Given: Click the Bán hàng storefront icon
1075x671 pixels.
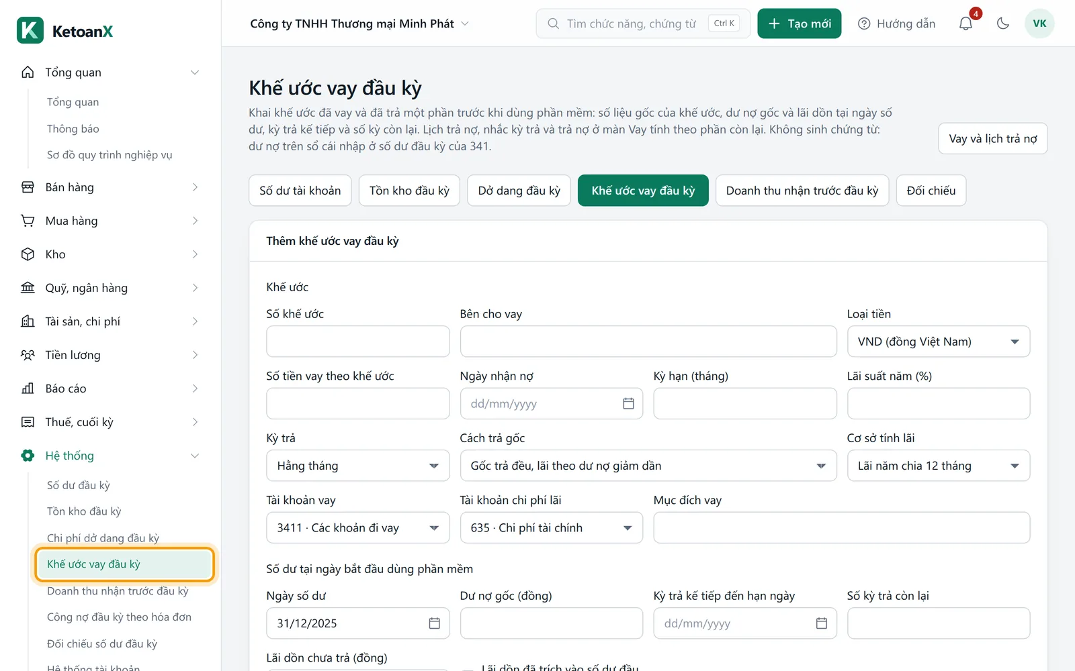Looking at the screenshot, I should (28, 187).
